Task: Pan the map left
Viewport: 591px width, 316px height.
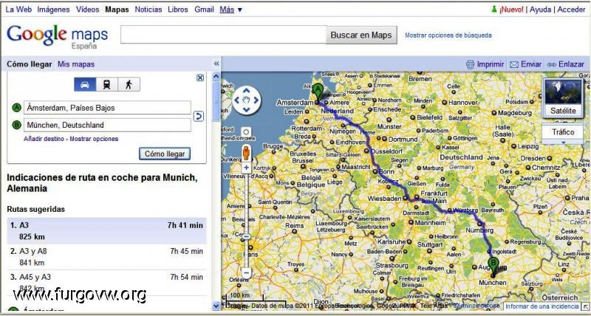Action: [x=236, y=100]
